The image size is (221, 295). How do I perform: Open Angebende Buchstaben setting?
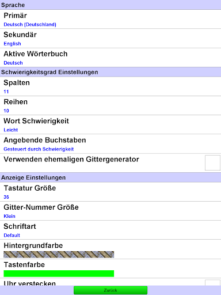coord(110,144)
